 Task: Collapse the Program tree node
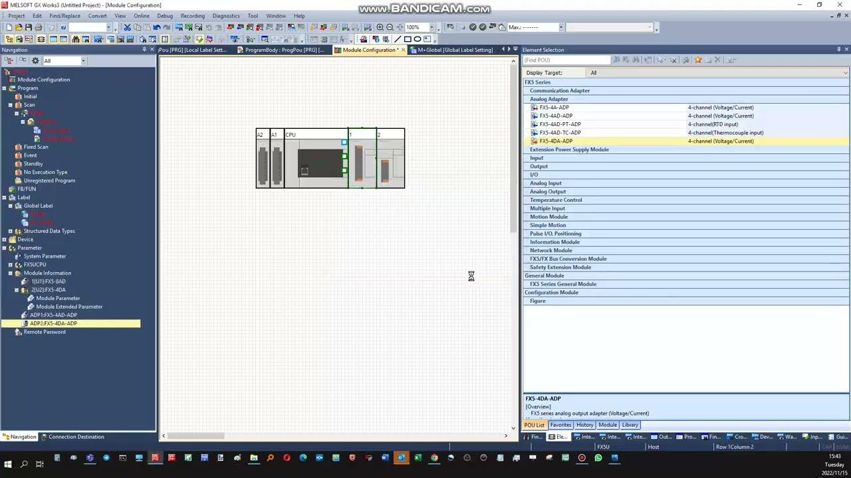pyautogui.click(x=4, y=88)
